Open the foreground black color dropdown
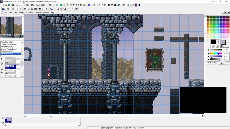 [217, 42]
